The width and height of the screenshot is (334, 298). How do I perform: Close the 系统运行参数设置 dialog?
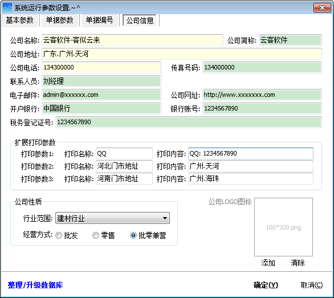click(322, 7)
